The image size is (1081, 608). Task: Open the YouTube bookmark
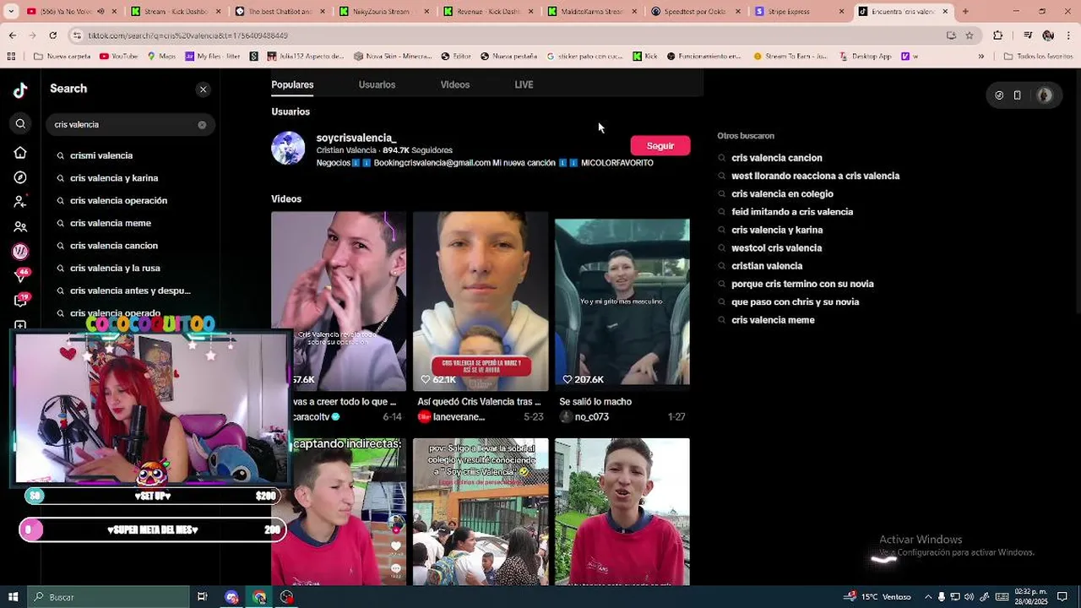click(x=118, y=57)
